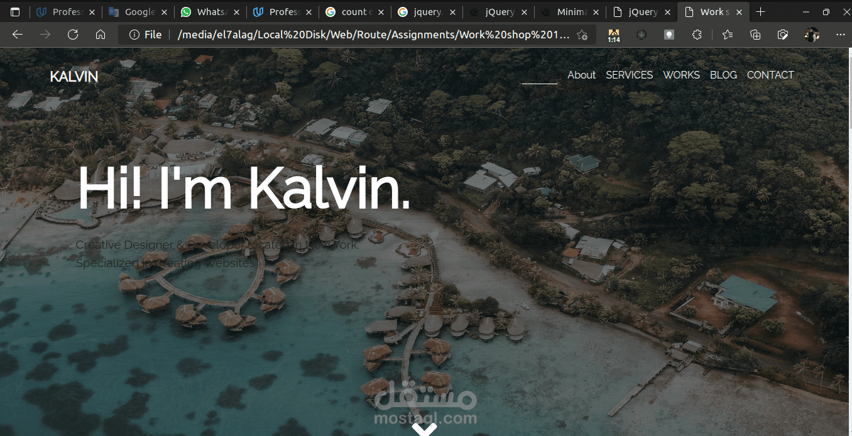Screen dimensions: 852x436
Task: Click the Home button icon
Action: pyautogui.click(x=101, y=35)
